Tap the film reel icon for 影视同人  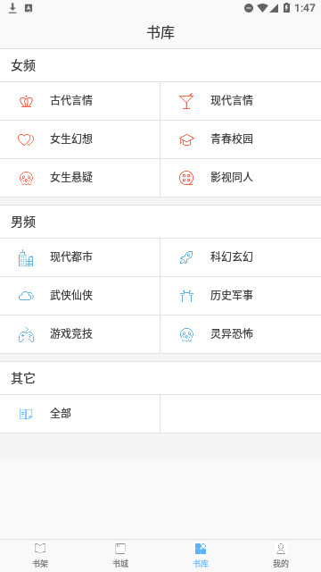click(x=186, y=178)
